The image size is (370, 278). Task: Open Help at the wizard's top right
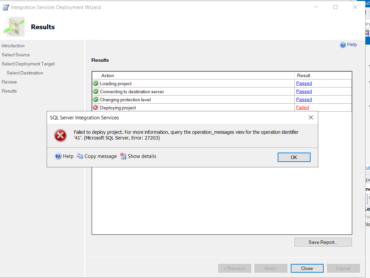click(343, 44)
